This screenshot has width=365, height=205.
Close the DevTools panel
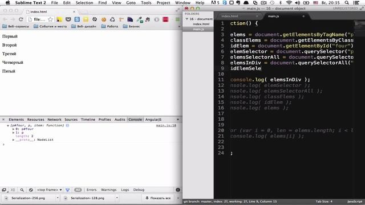[3, 120]
